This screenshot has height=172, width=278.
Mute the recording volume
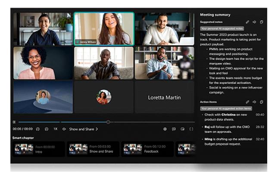pos(64,129)
